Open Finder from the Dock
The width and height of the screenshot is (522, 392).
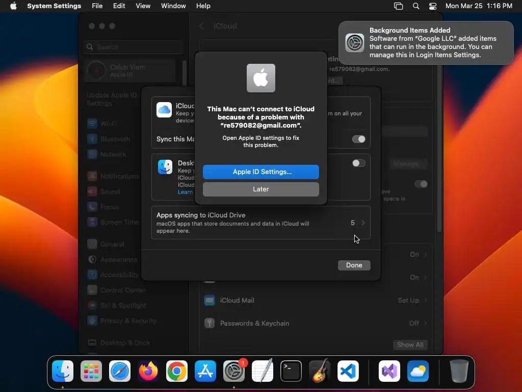[x=63, y=371]
